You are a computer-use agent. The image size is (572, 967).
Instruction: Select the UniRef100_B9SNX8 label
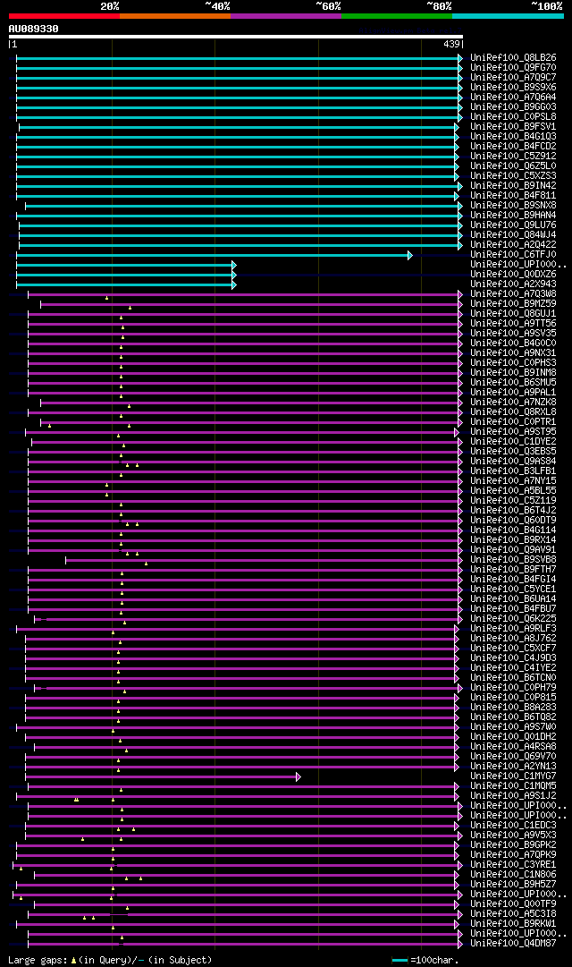tap(513, 206)
